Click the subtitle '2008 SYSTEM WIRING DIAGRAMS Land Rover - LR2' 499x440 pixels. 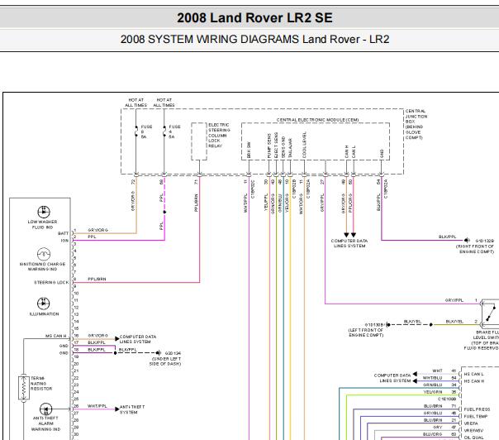pos(254,39)
